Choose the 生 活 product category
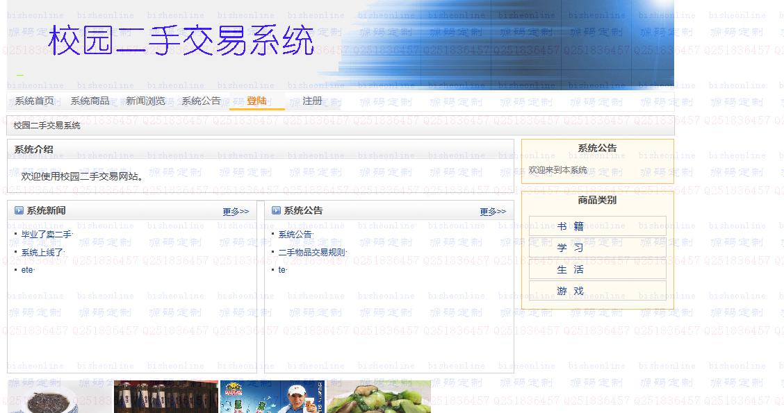784x413 pixels. click(x=598, y=269)
